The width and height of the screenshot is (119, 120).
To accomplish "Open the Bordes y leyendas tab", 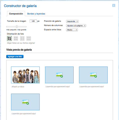I will point(36,14).
